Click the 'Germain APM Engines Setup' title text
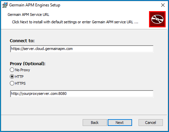169x132 pixels. (x=35, y=5)
